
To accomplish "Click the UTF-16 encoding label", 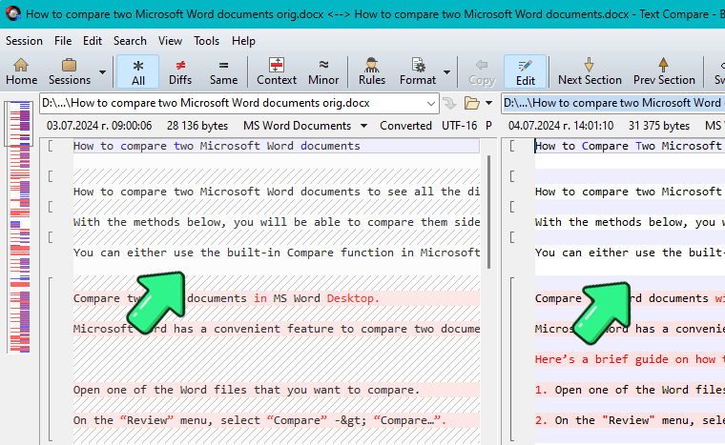I will pyautogui.click(x=459, y=126).
